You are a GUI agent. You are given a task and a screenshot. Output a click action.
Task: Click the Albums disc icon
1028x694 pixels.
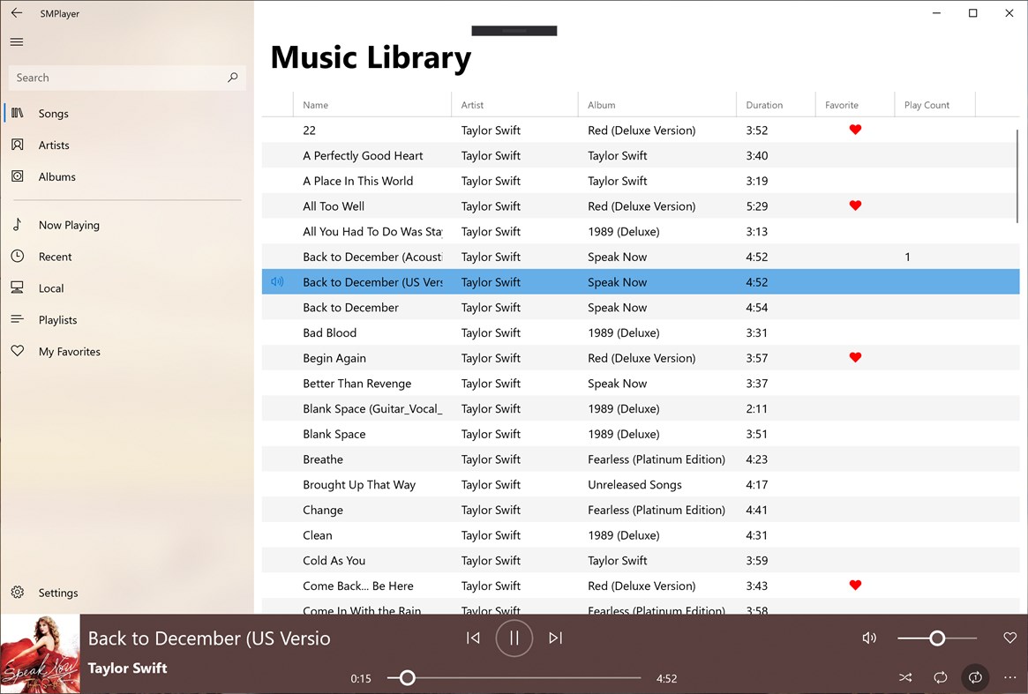[x=18, y=175]
